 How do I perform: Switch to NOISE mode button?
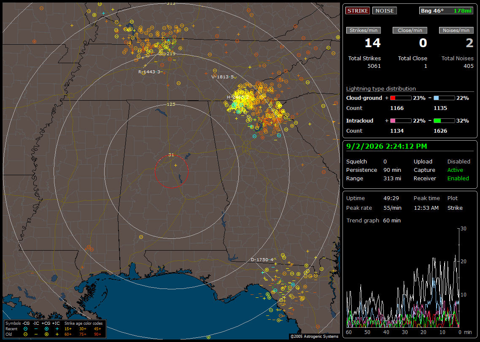point(385,11)
